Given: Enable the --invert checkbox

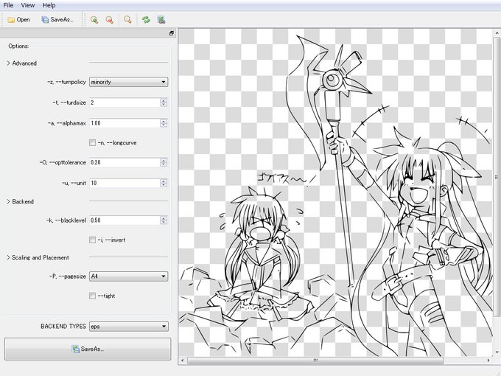Looking at the screenshot, I should pyautogui.click(x=92, y=240).
